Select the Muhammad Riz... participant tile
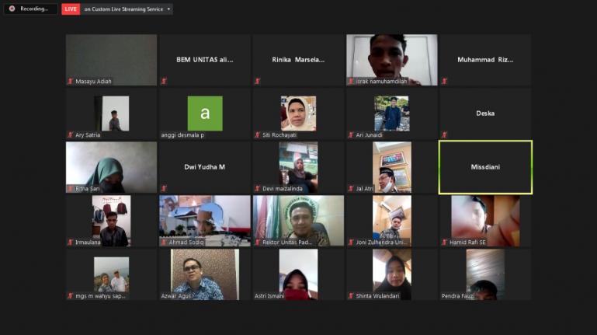Screen dimensions: 597x335 pos(485,60)
